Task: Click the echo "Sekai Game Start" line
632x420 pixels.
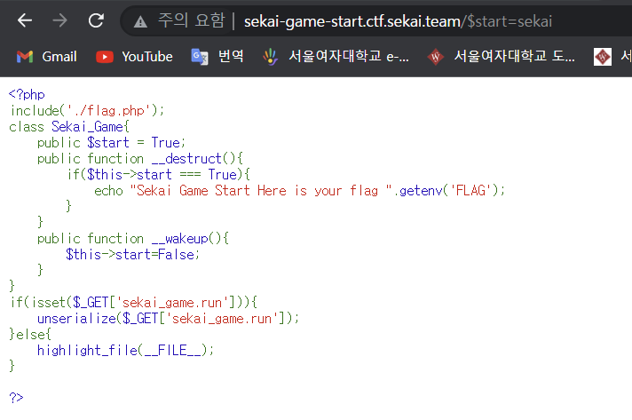Action: (x=299, y=190)
